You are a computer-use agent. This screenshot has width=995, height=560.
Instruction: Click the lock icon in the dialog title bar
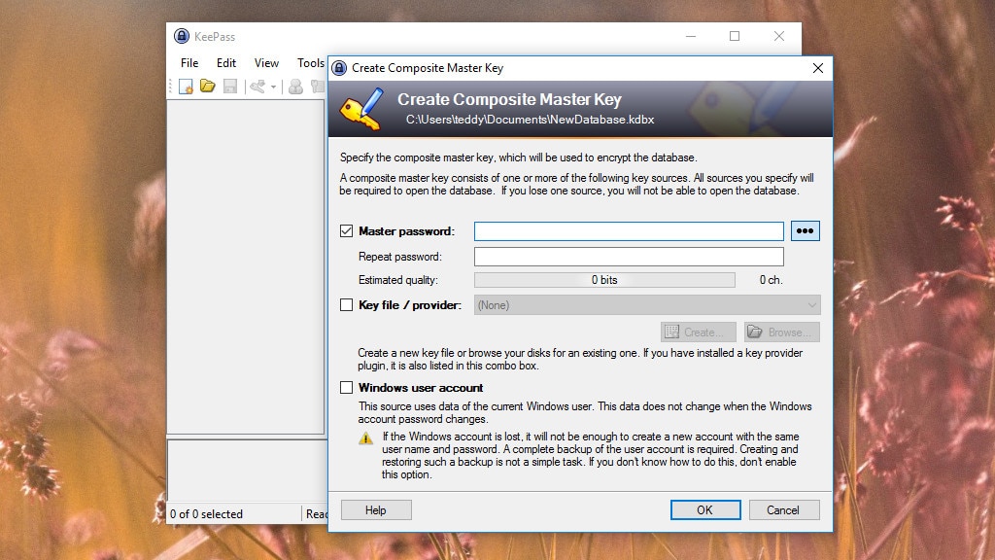click(339, 68)
